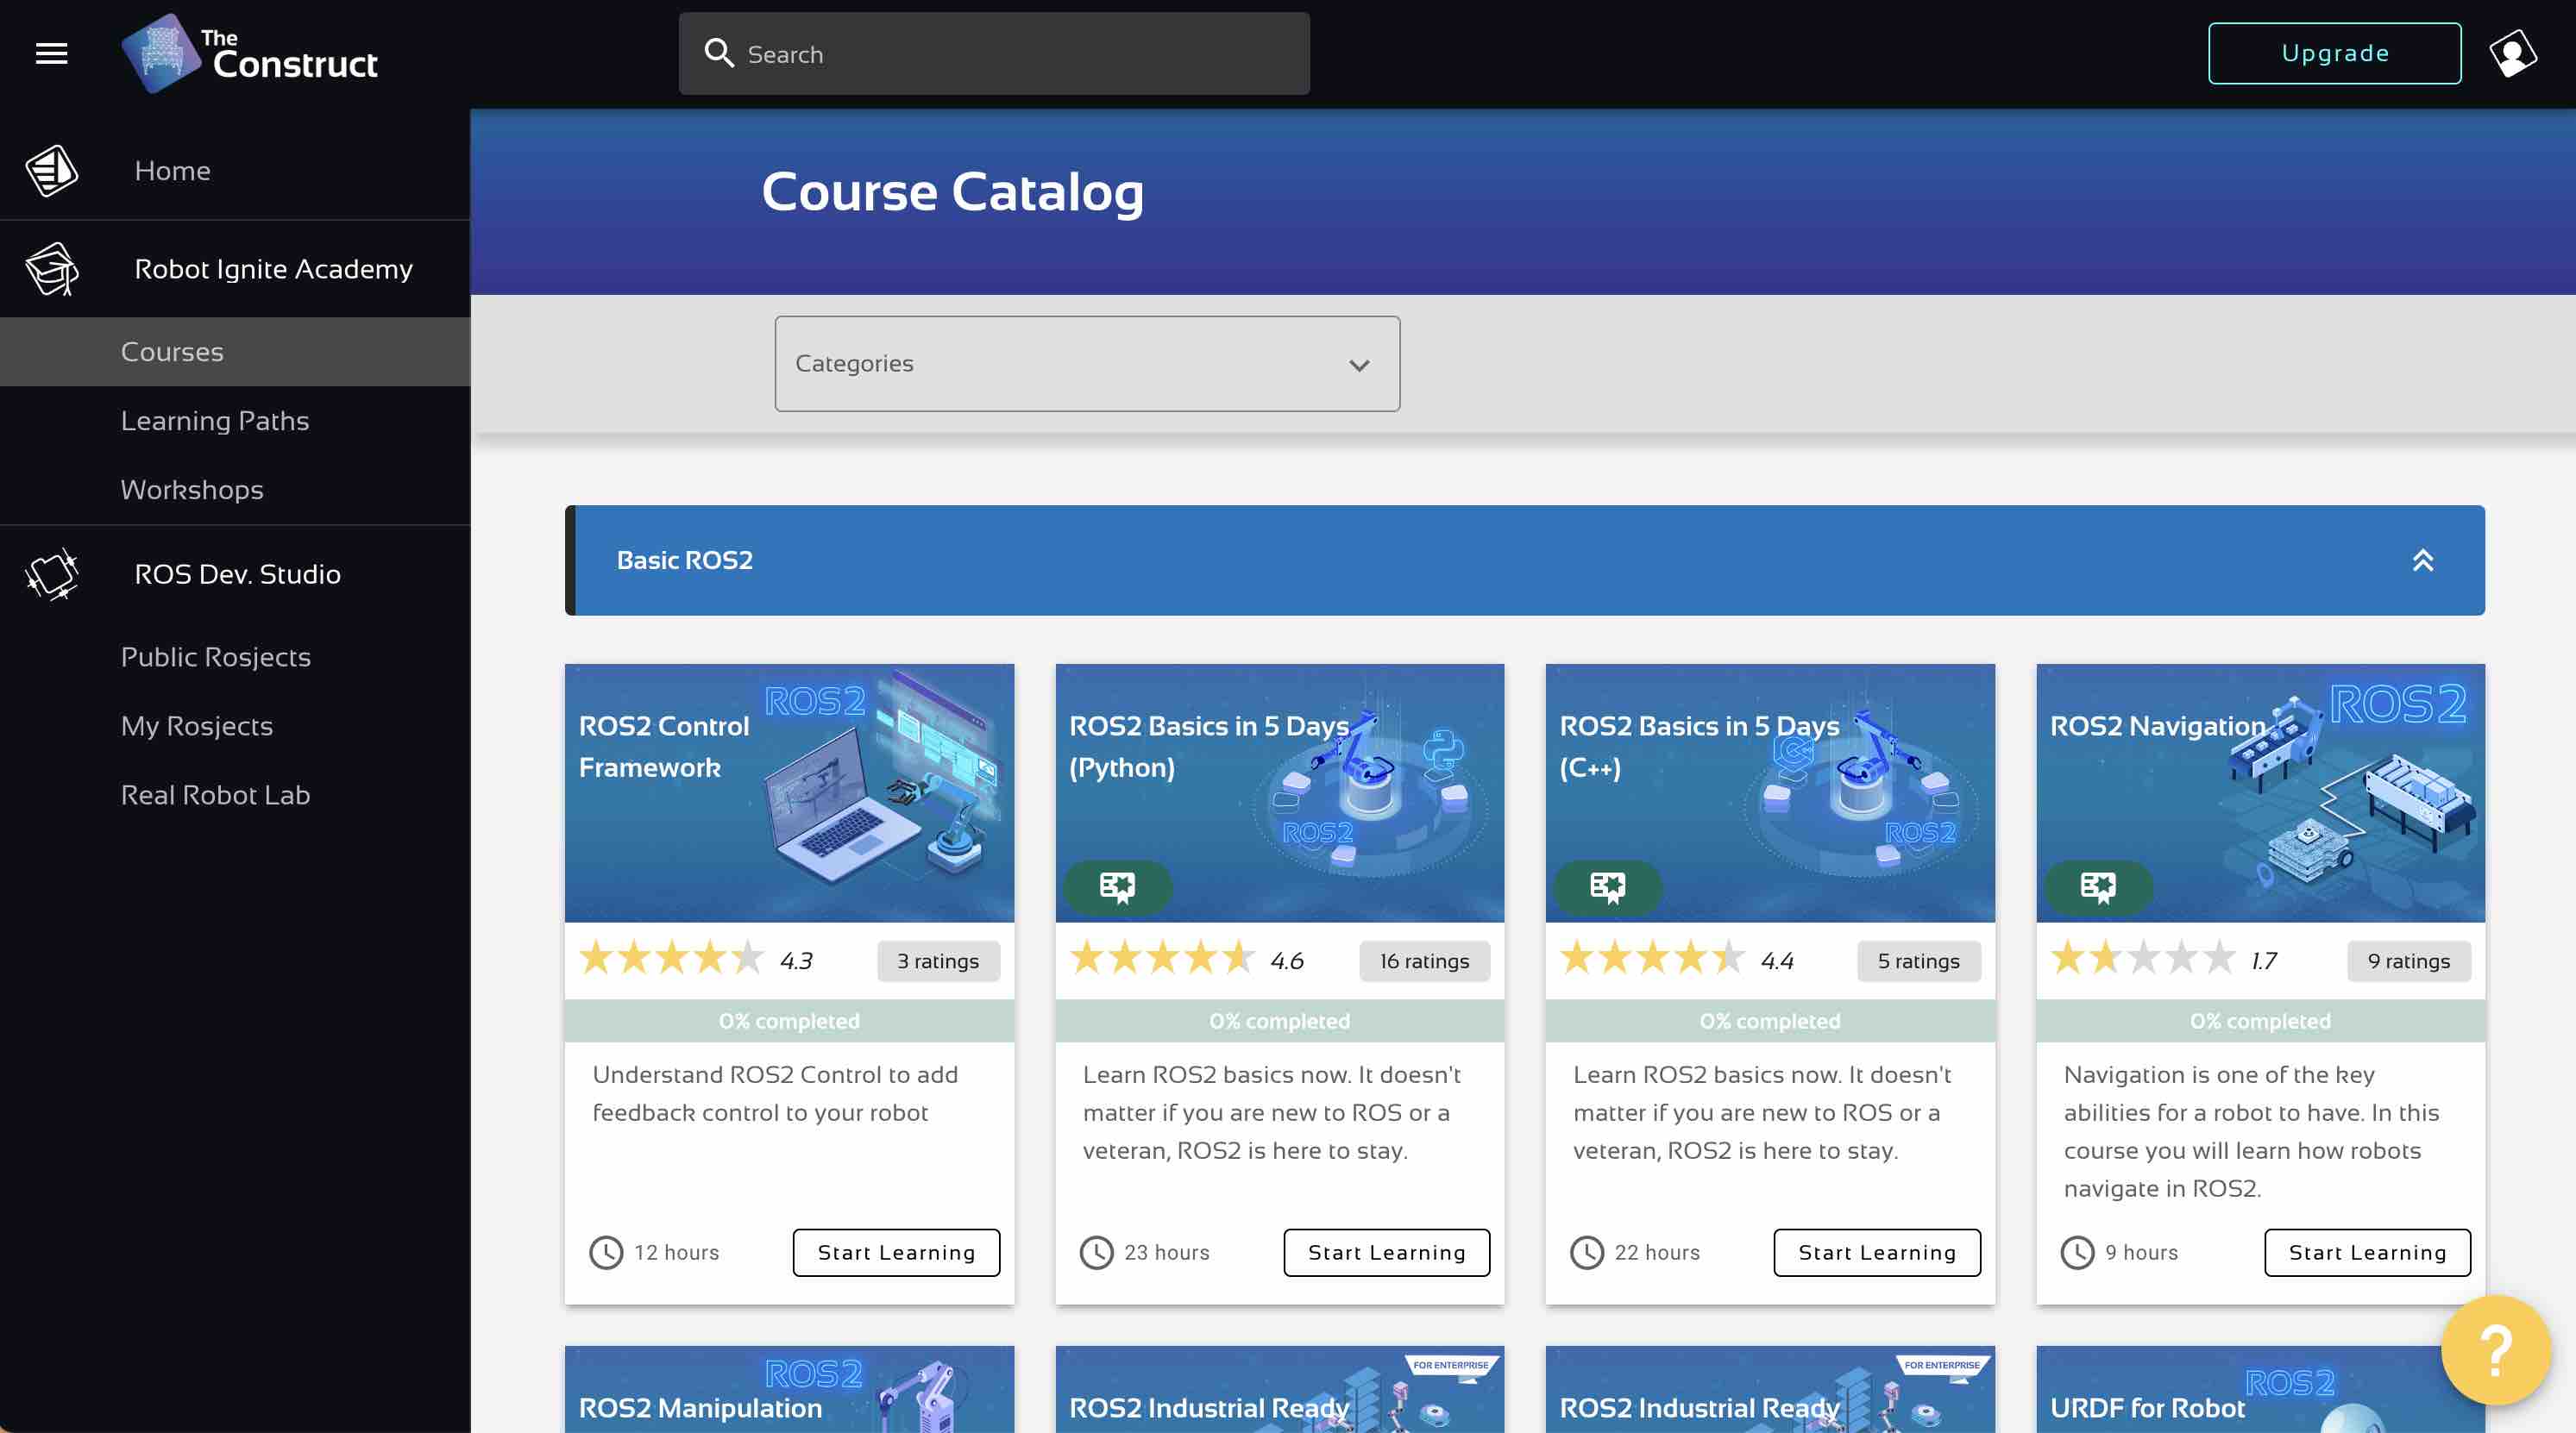This screenshot has width=2576, height=1433.
Task: Click the Course Catalog heading
Action: [x=952, y=192]
